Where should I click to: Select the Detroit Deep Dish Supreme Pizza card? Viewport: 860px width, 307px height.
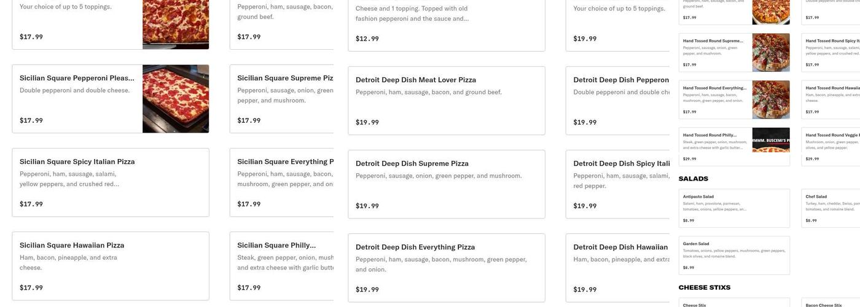pyautogui.click(x=446, y=184)
